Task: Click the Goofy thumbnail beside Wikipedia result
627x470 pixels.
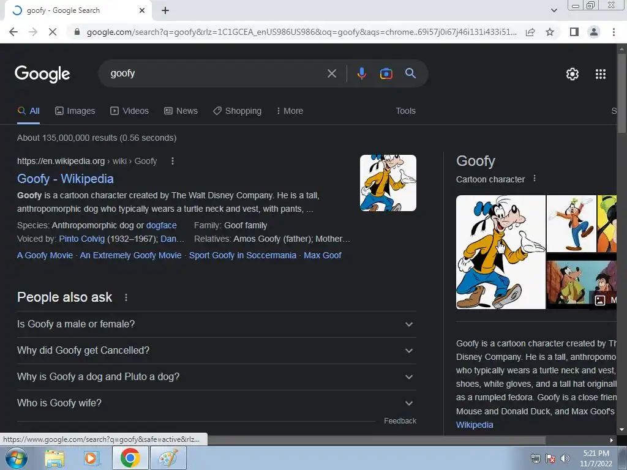Action: coord(388,183)
